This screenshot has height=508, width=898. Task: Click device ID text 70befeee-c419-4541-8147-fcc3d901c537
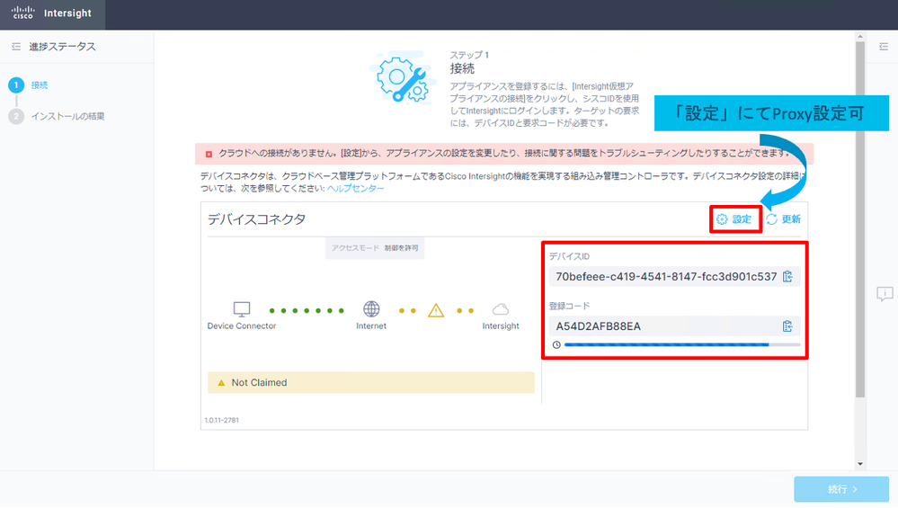click(x=666, y=277)
